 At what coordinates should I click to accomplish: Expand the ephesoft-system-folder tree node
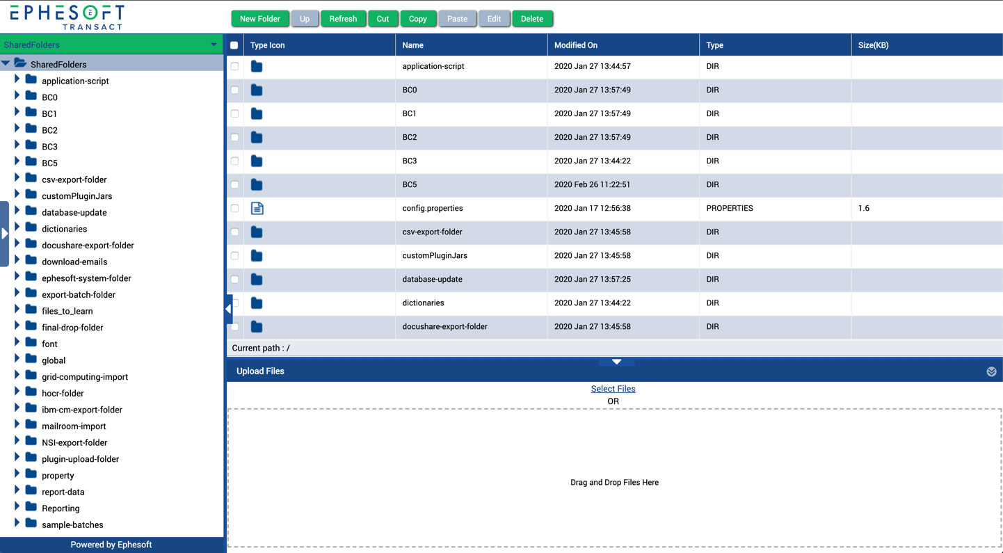pyautogui.click(x=17, y=277)
